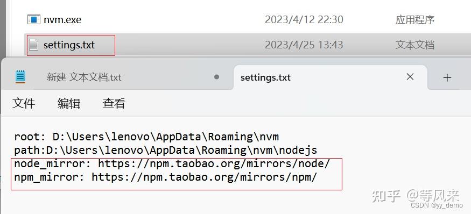The width and height of the screenshot is (471, 214).
Task: Click the settings.txt document icon
Action: coord(33,45)
